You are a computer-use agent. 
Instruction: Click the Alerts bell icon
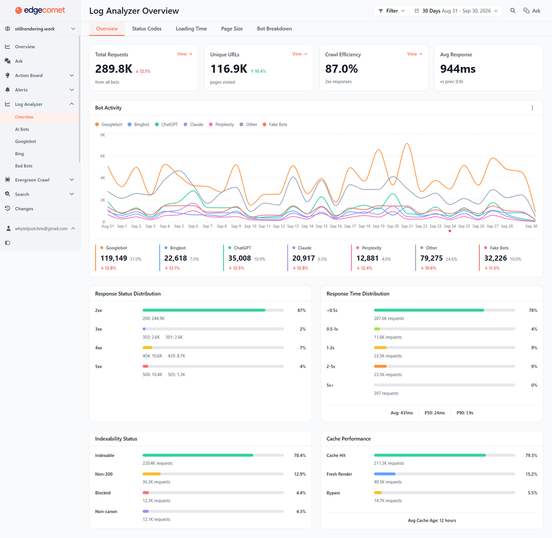pos(8,90)
